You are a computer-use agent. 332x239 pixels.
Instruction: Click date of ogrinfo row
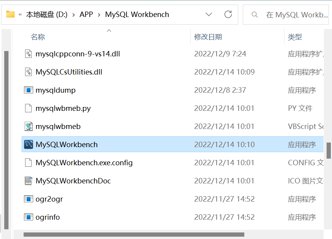224,217
